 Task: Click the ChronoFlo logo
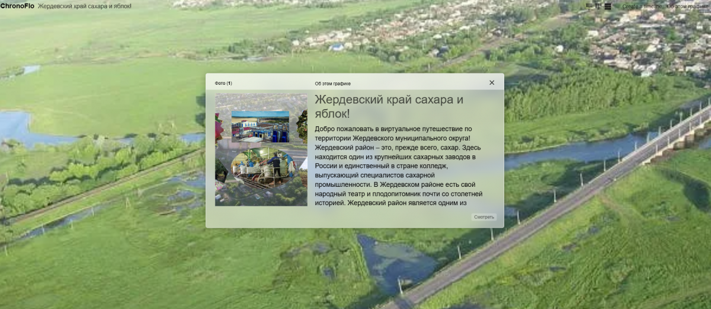coord(17,6)
